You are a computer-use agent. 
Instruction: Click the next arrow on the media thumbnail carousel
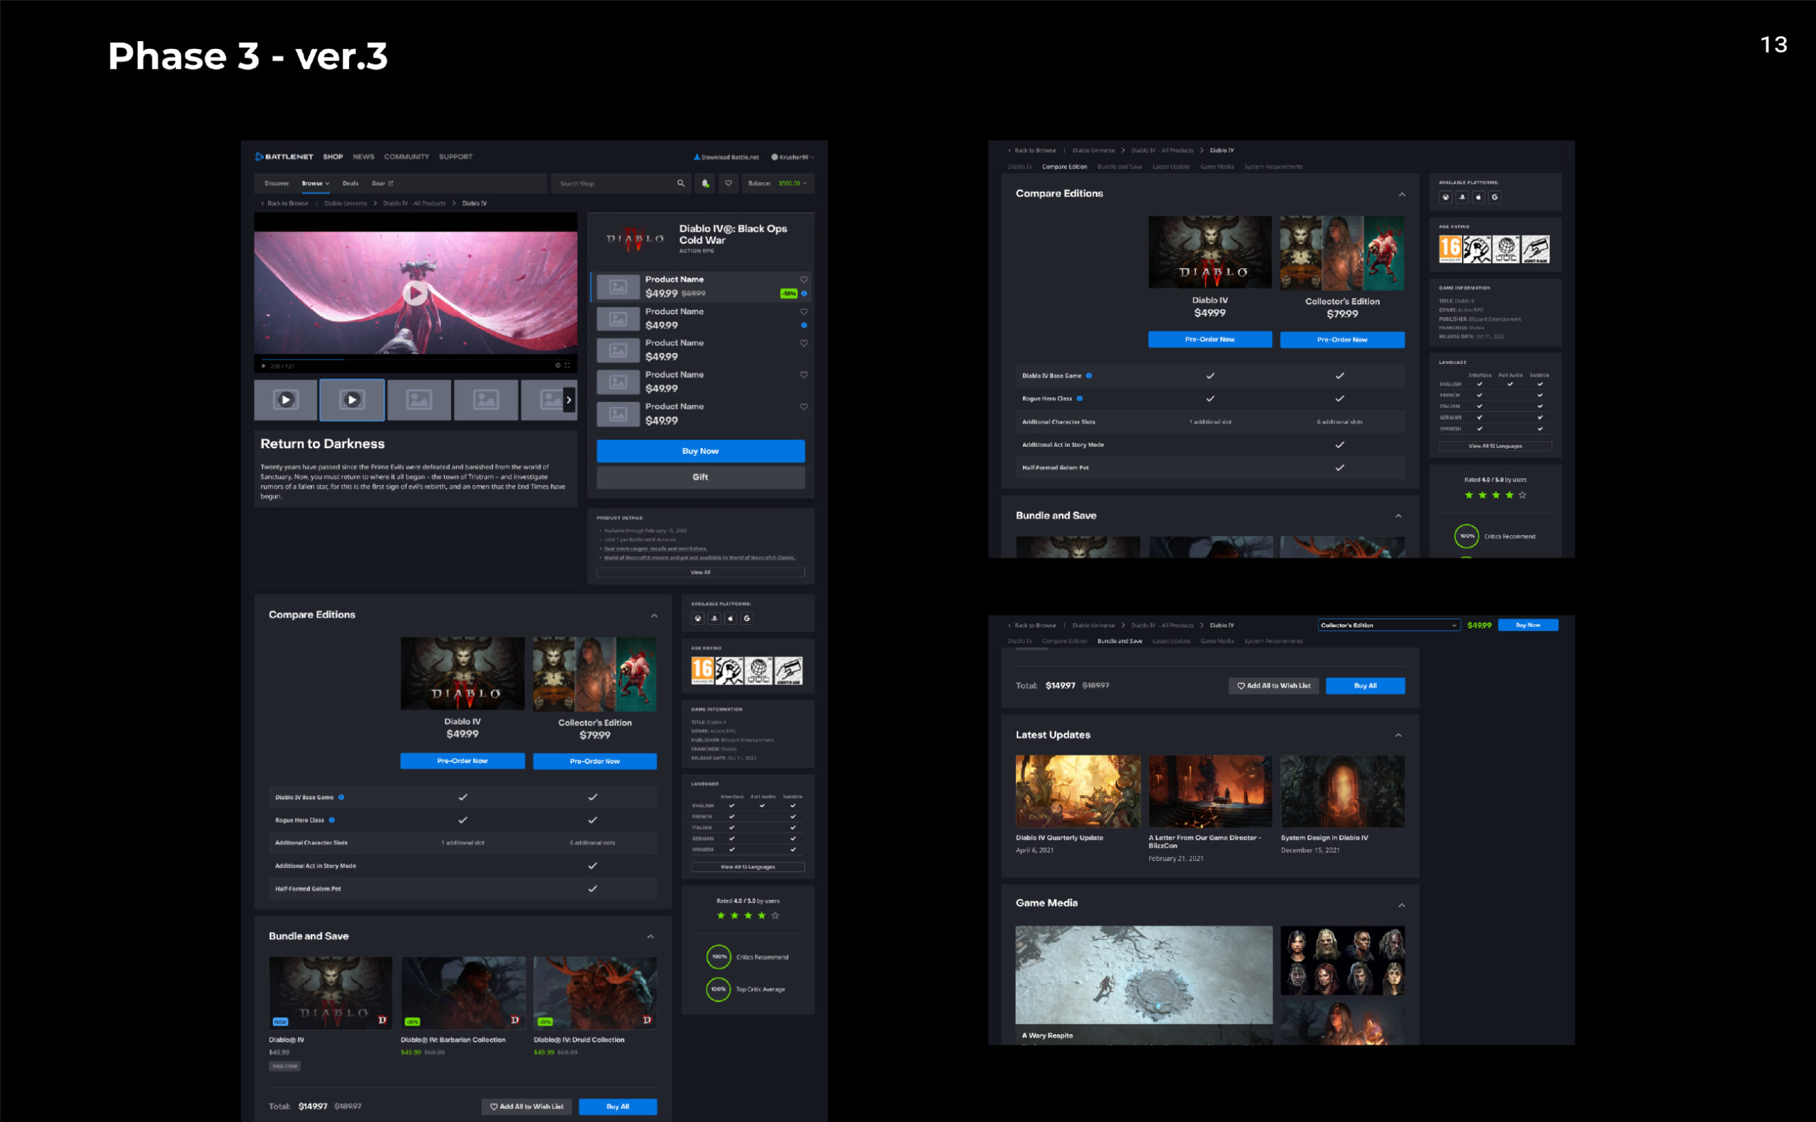[569, 400]
